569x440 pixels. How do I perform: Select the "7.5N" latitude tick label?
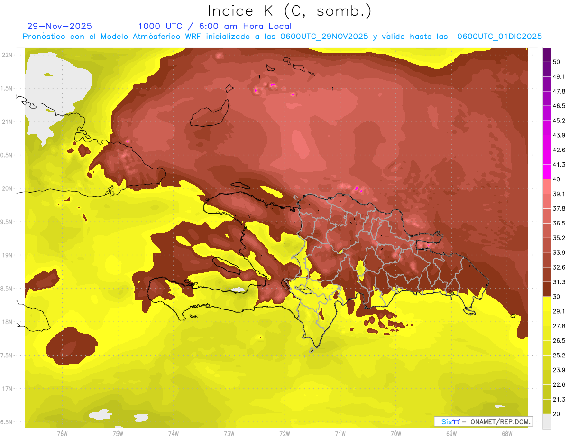(7, 356)
